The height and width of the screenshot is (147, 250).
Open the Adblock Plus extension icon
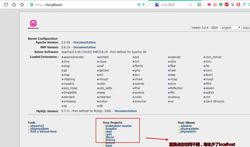tap(227, 4)
